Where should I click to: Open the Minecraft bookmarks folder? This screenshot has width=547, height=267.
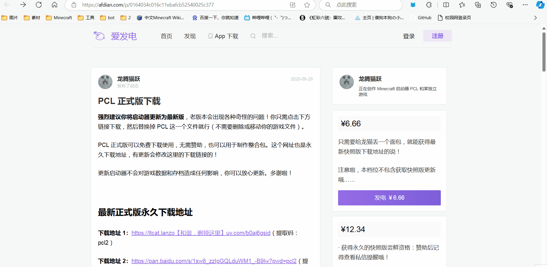coord(59,17)
